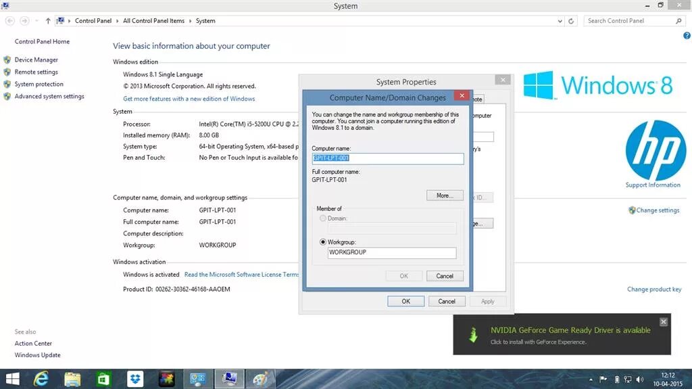Open Advanced system settings
The image size is (692, 389).
[49, 96]
